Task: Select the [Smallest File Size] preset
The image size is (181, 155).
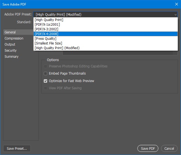Action: click(106, 43)
